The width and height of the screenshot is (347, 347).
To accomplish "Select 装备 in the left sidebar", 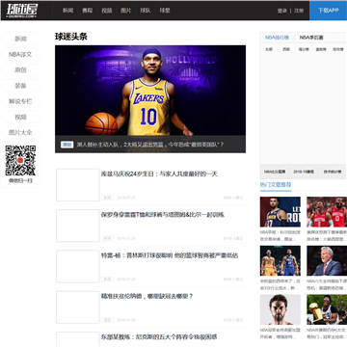I will [20, 86].
